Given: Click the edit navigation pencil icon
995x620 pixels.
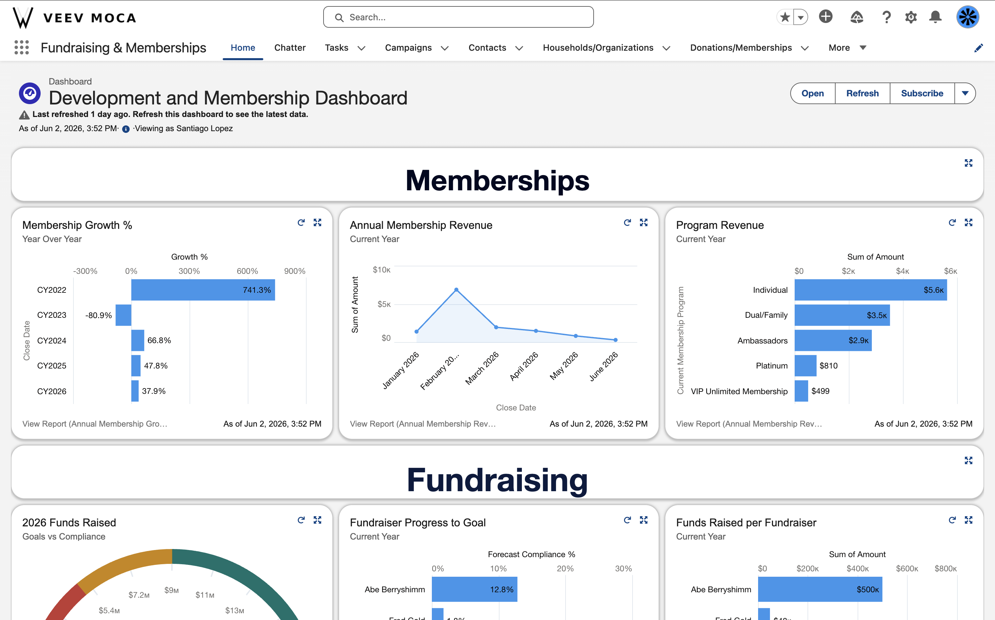Looking at the screenshot, I should pos(978,48).
